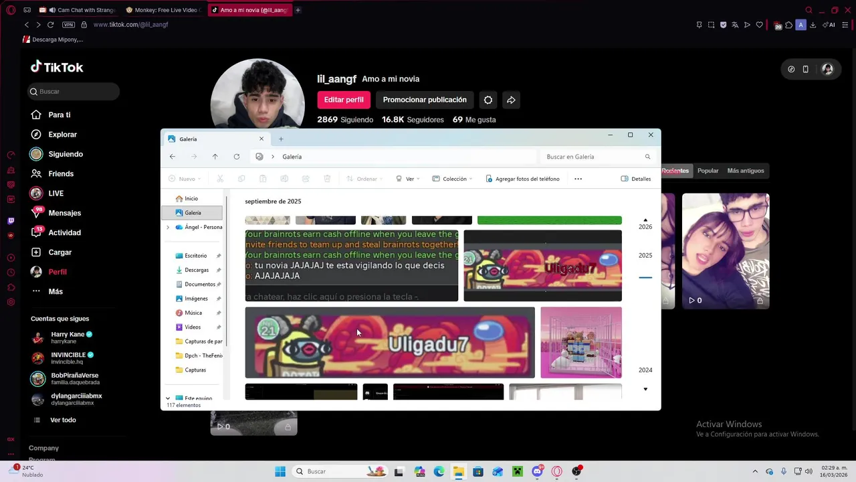The height and width of the screenshot is (482, 856).
Task: Open the Colección dropdown
Action: point(452,179)
